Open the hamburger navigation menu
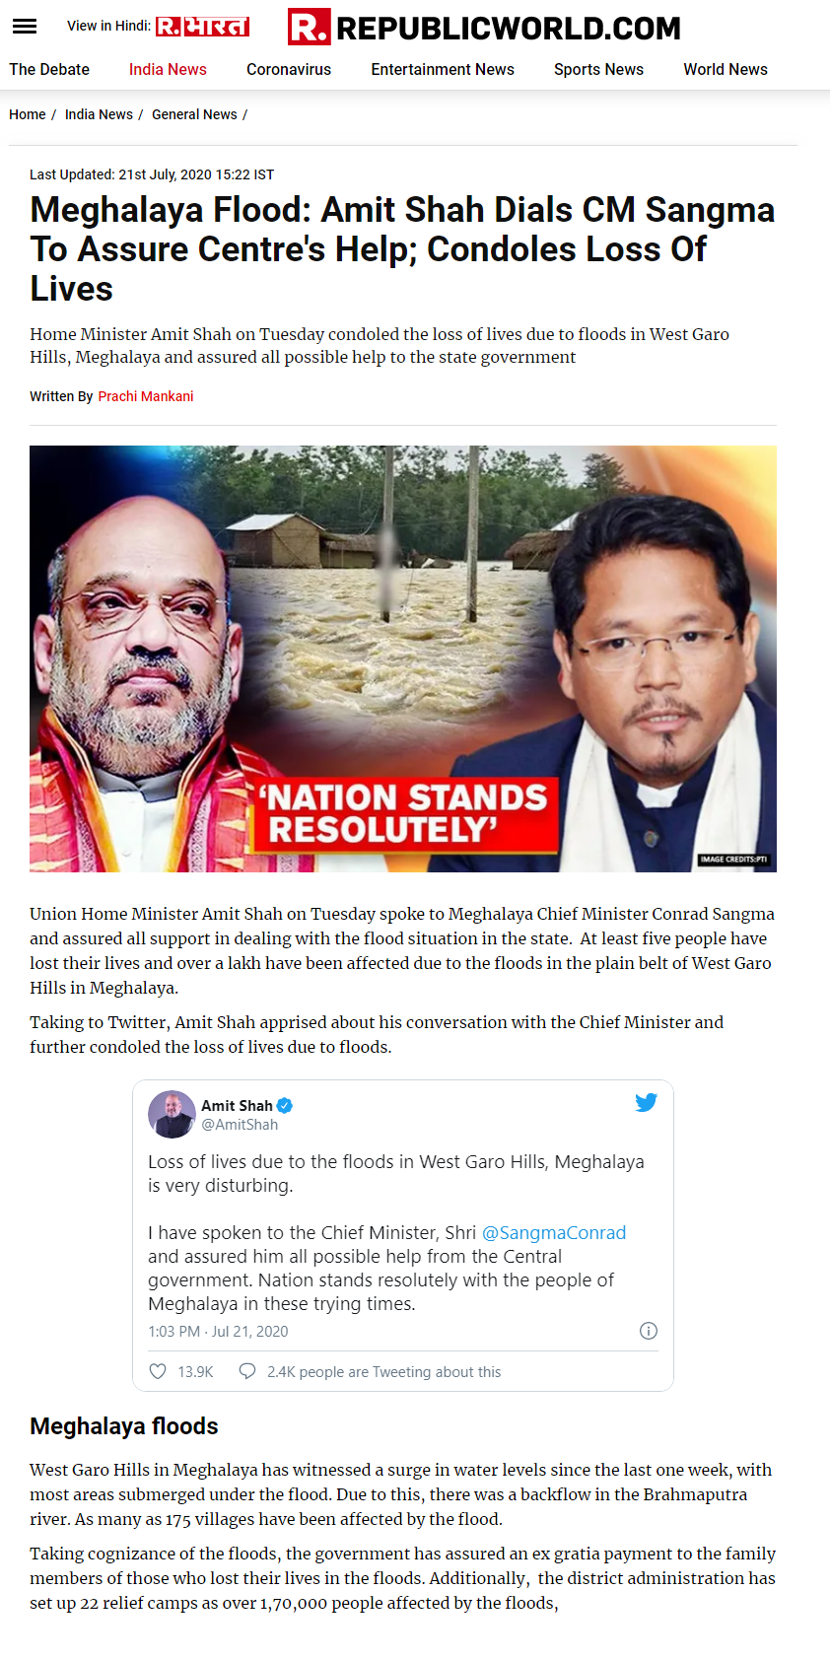830x1659 pixels. point(25,27)
